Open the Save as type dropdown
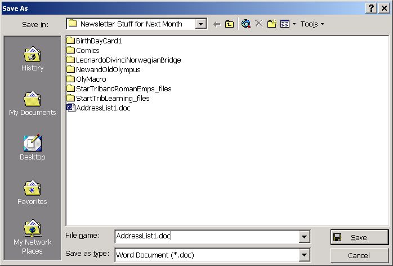Viewport: 393px width, 266px height. pos(305,255)
